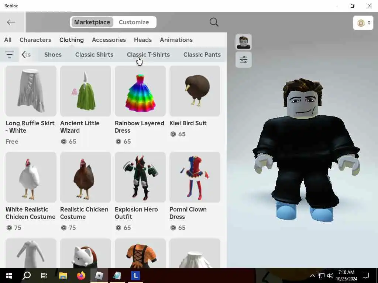Click the 'Free' price label
The height and width of the screenshot is (283, 378).
[x=12, y=141]
